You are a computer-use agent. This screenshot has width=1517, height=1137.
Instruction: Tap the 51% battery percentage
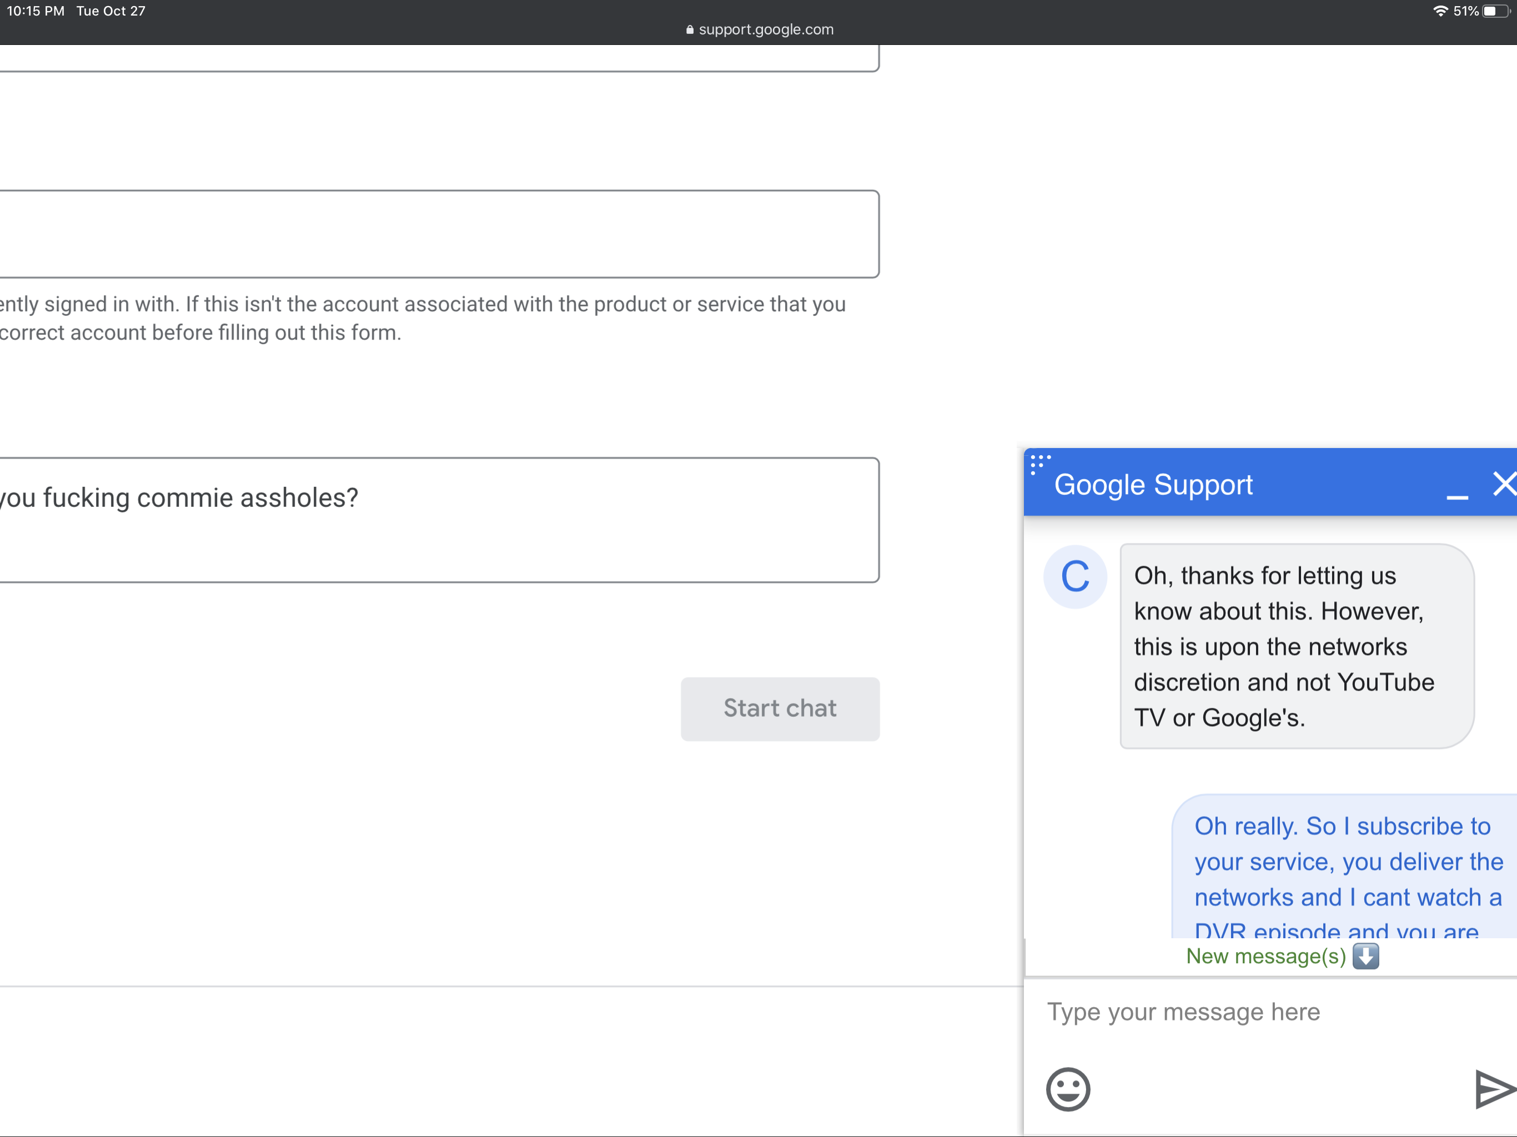click(x=1465, y=11)
